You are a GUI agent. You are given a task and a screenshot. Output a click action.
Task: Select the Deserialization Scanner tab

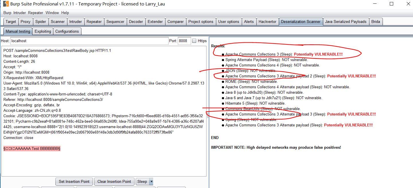pyautogui.click(x=301, y=21)
